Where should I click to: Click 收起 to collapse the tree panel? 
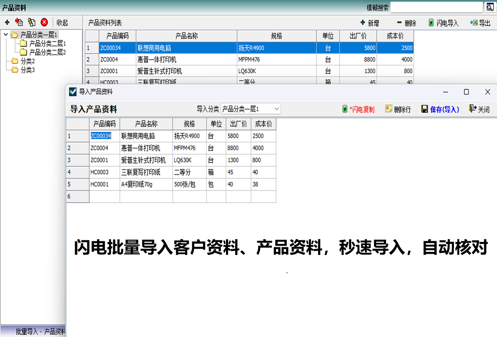tap(62, 23)
